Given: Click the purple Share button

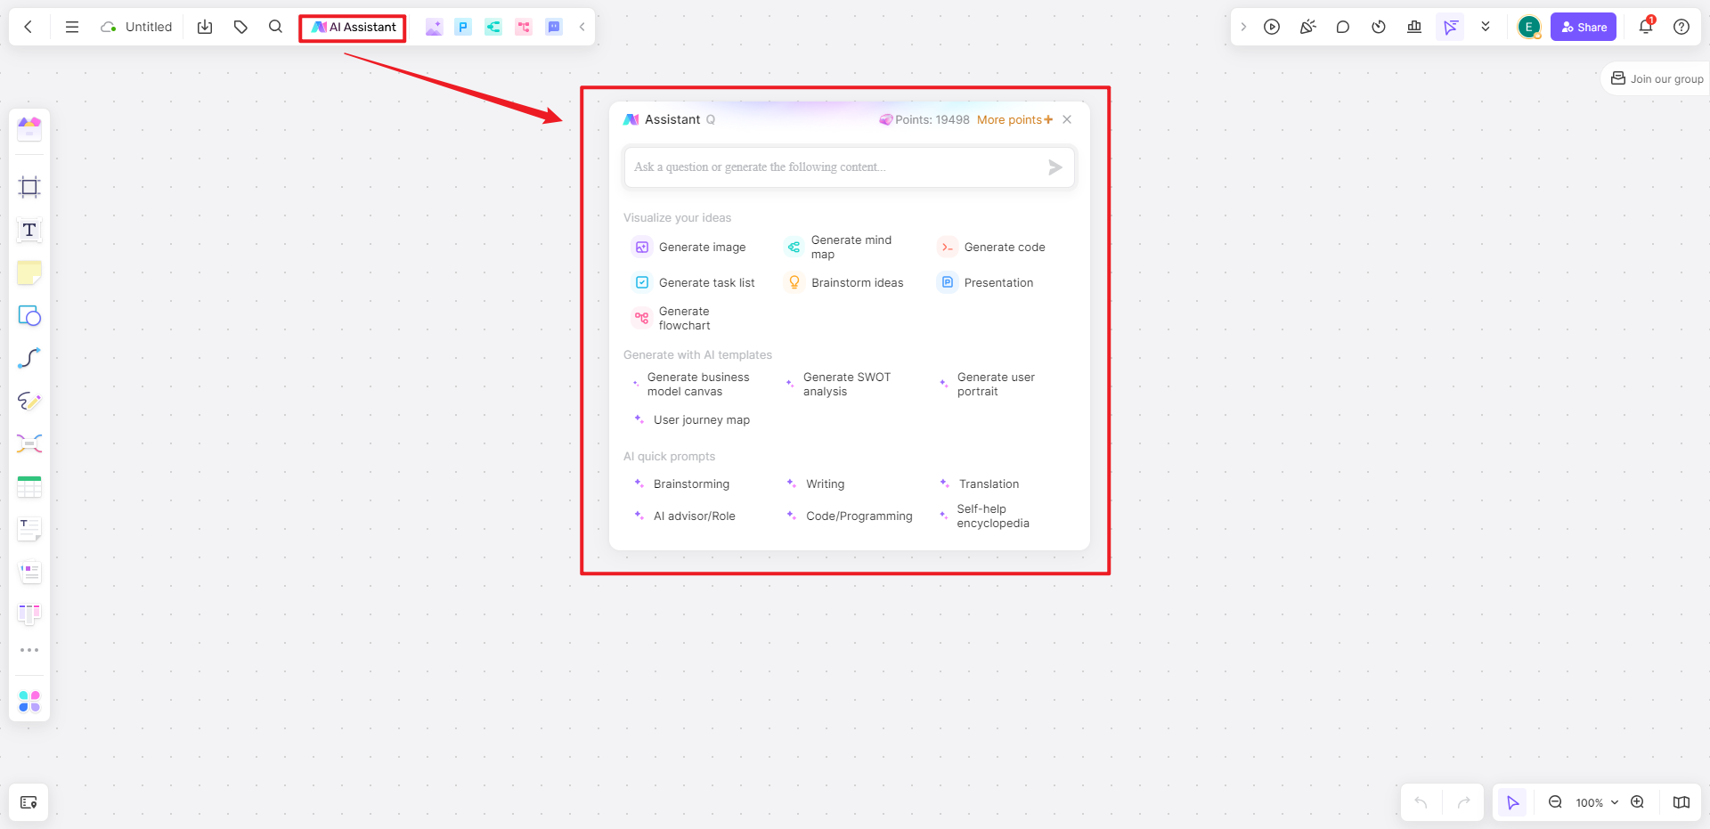Looking at the screenshot, I should (x=1584, y=27).
